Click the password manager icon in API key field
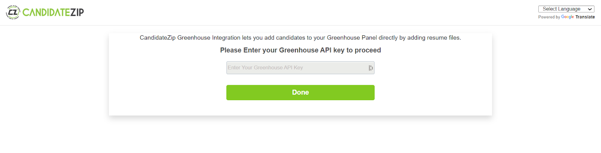This screenshot has height=153, width=601. [x=370, y=68]
